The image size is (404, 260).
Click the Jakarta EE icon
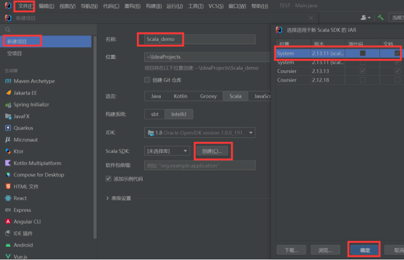[8, 93]
